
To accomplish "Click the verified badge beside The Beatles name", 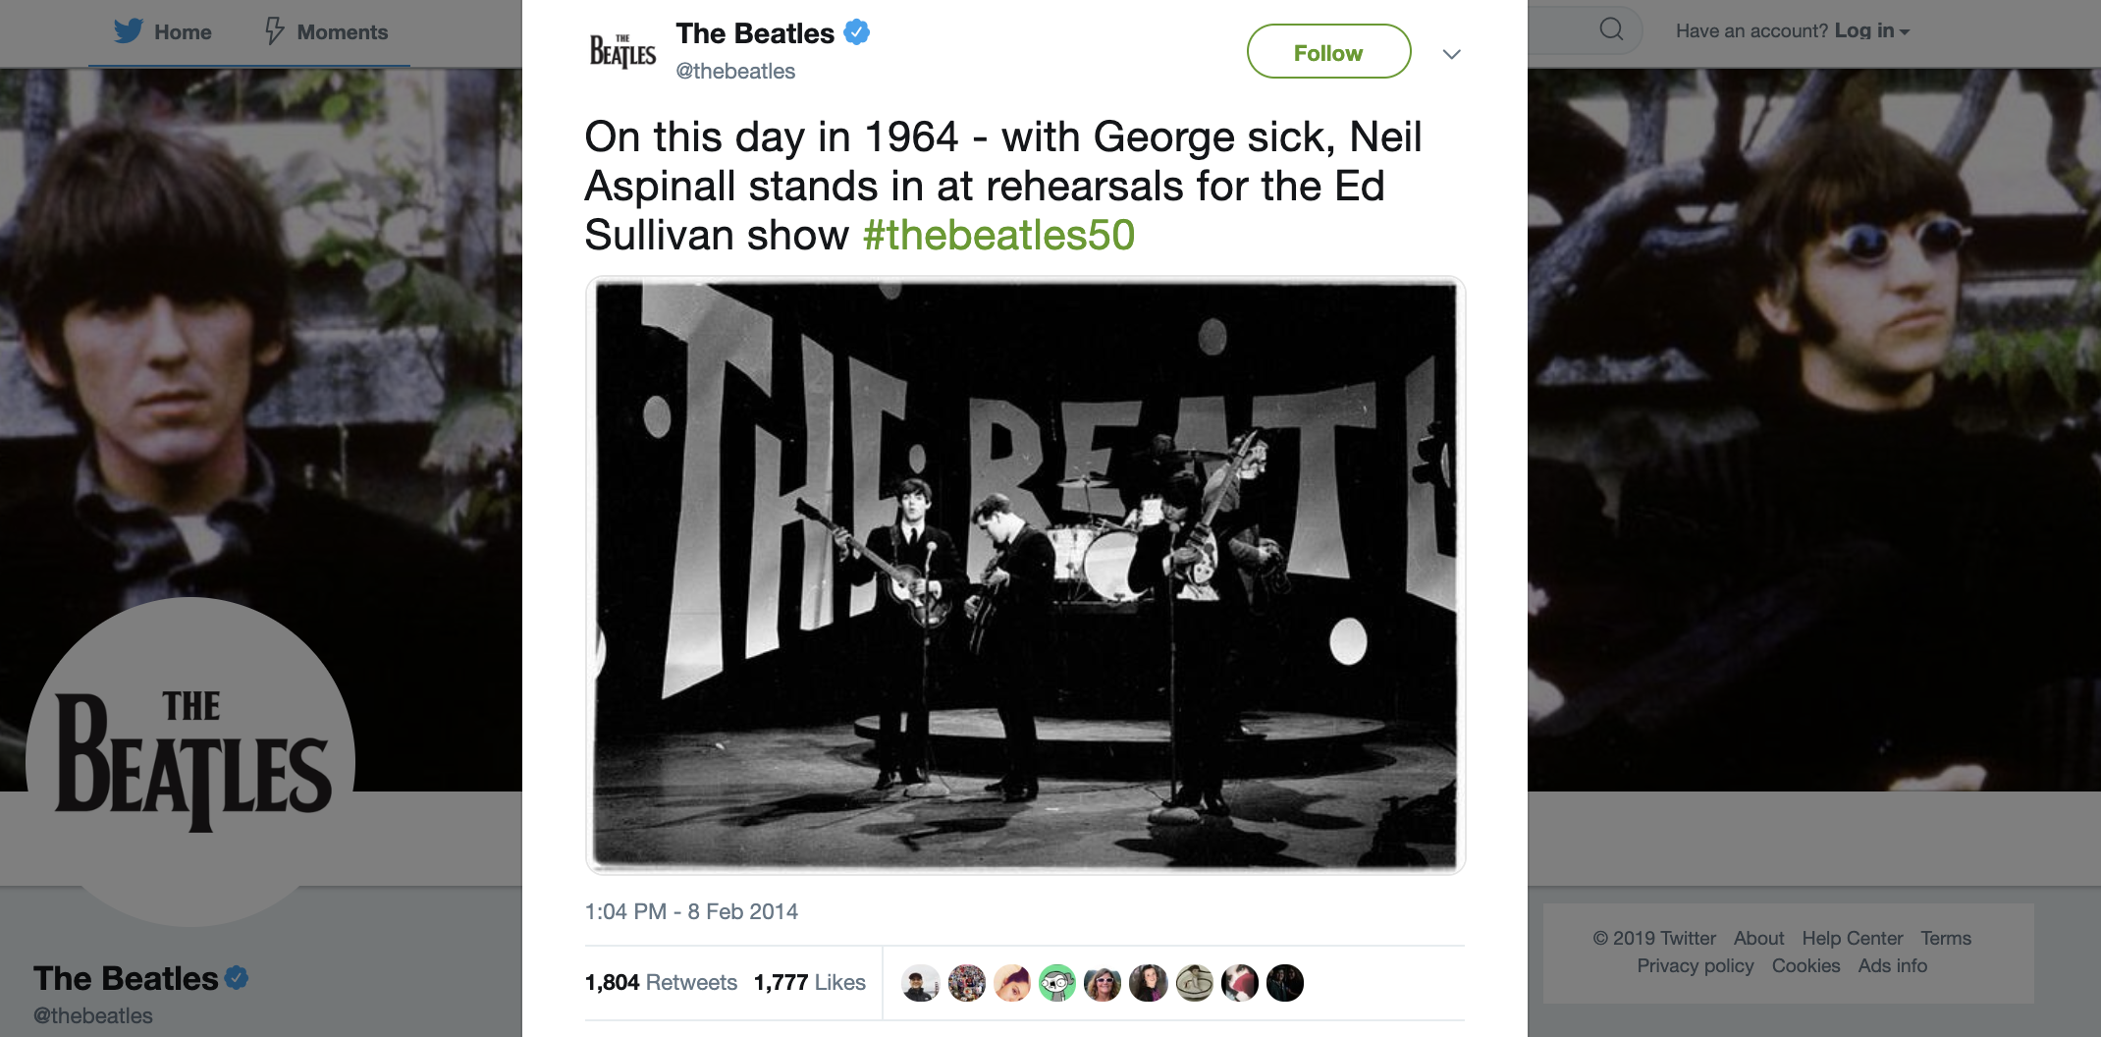I will tap(857, 32).
